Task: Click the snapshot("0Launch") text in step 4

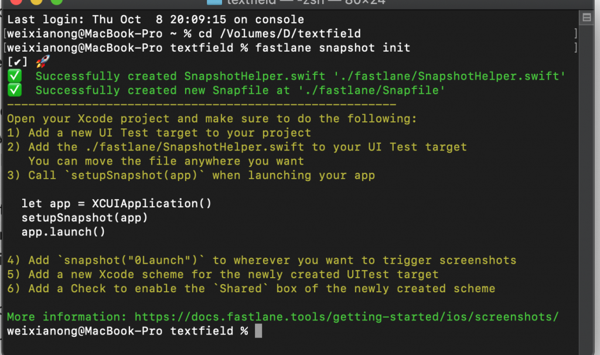Action: (137, 260)
